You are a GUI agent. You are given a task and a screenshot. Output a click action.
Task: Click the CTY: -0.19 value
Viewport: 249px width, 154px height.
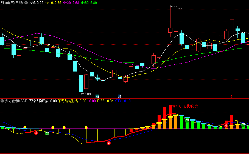point(123,101)
